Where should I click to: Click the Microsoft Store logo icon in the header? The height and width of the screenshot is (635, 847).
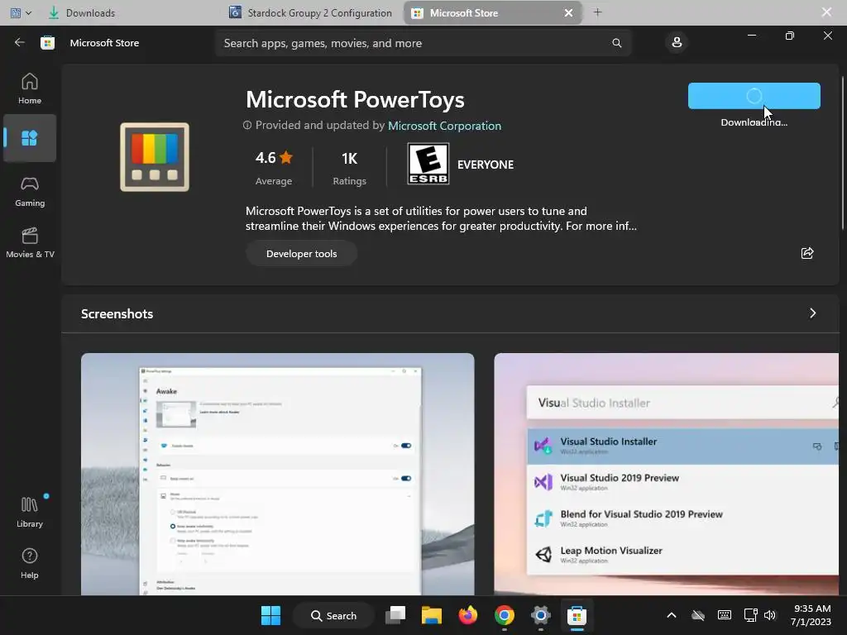tap(47, 43)
